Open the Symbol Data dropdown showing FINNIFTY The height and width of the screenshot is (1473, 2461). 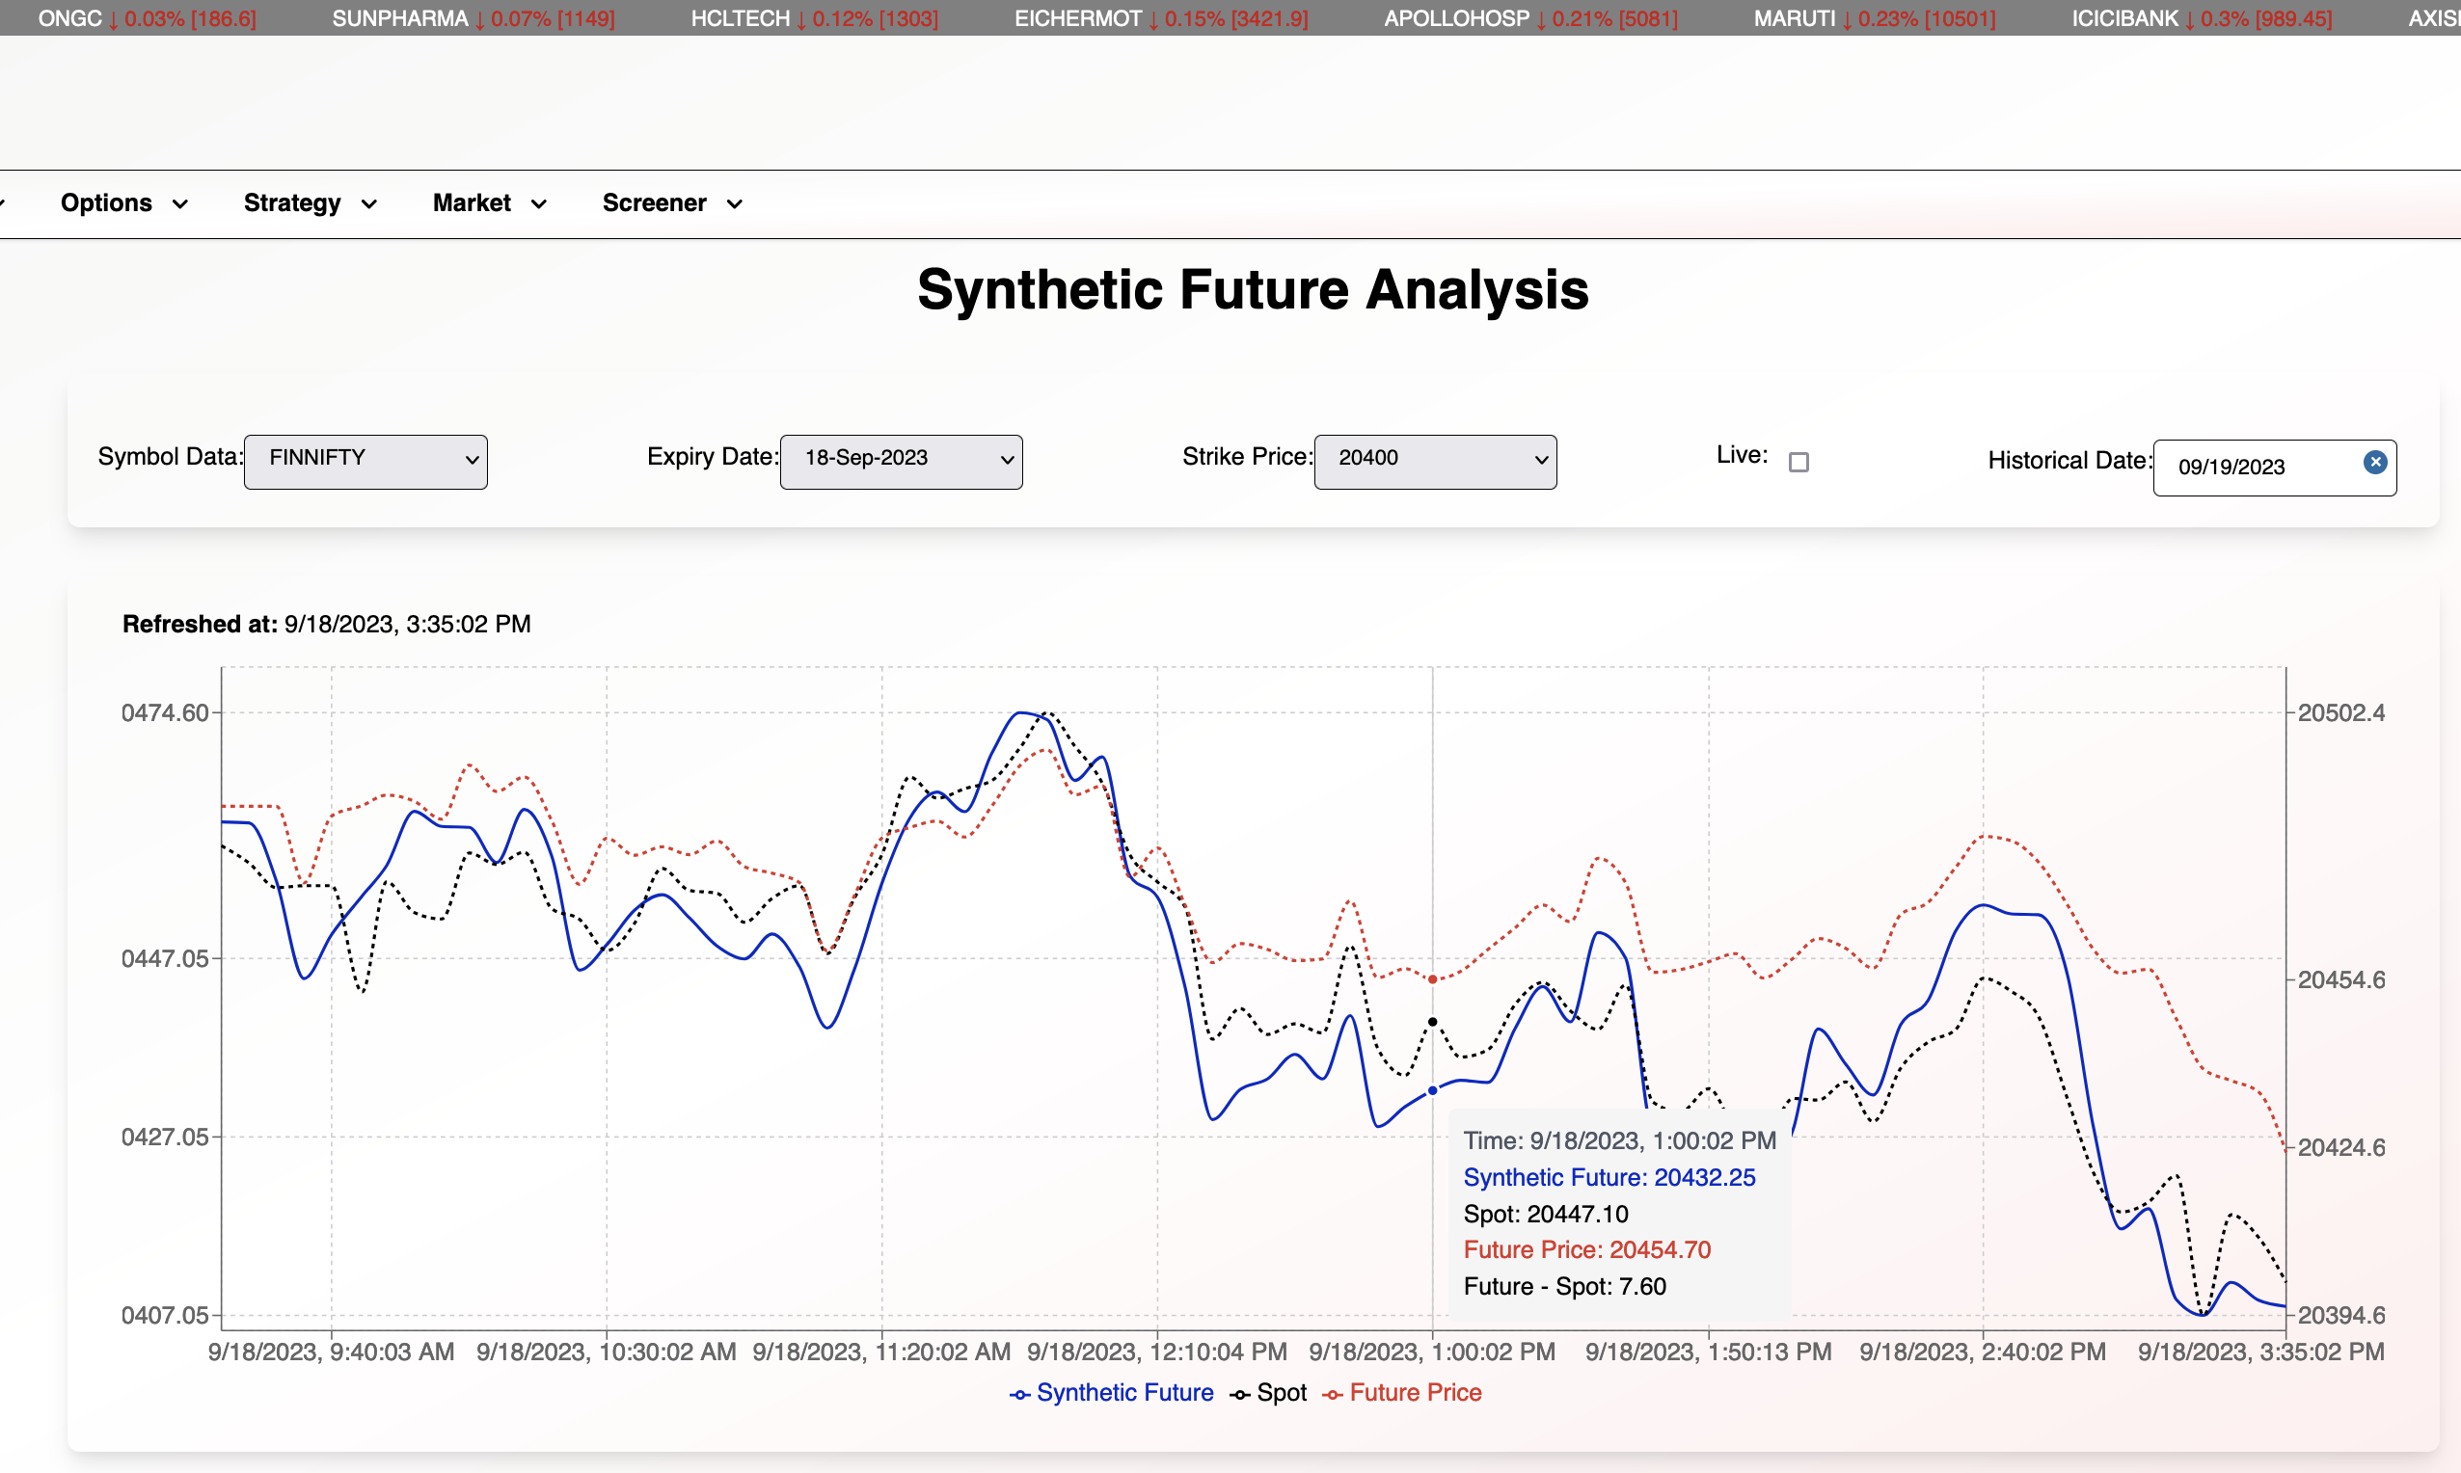pos(365,461)
